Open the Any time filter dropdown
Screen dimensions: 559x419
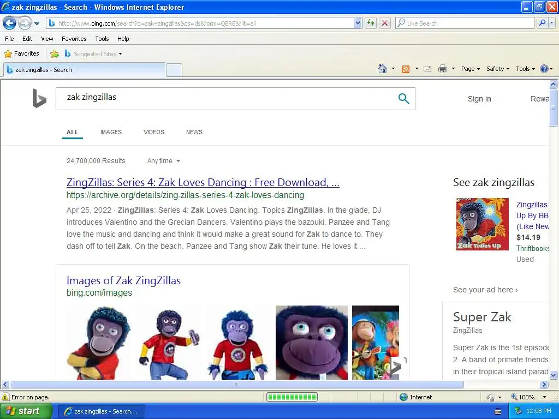[164, 161]
